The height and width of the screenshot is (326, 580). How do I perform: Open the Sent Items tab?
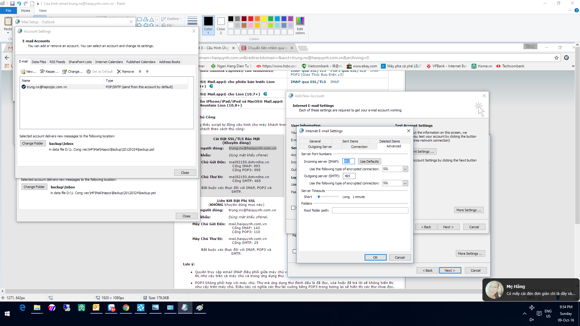click(350, 141)
